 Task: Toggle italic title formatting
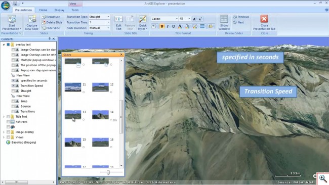tap(168, 26)
